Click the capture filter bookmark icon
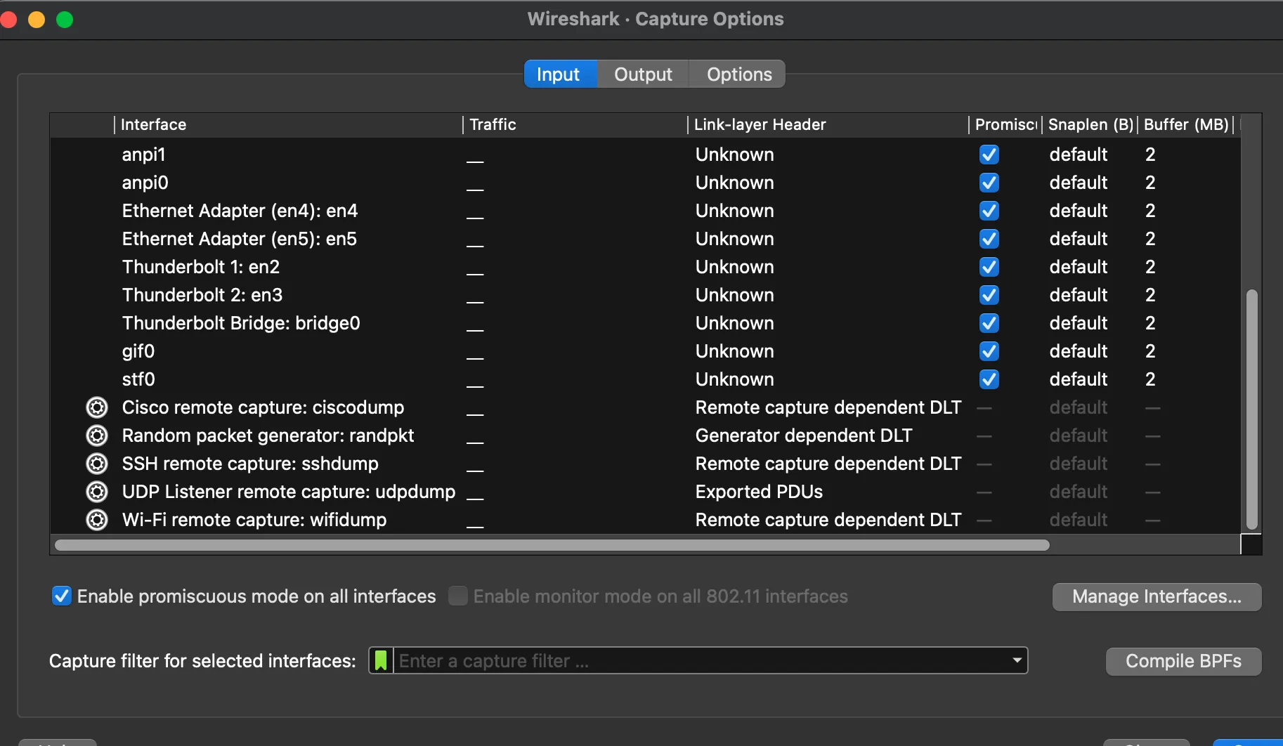The height and width of the screenshot is (746, 1283). 380,660
